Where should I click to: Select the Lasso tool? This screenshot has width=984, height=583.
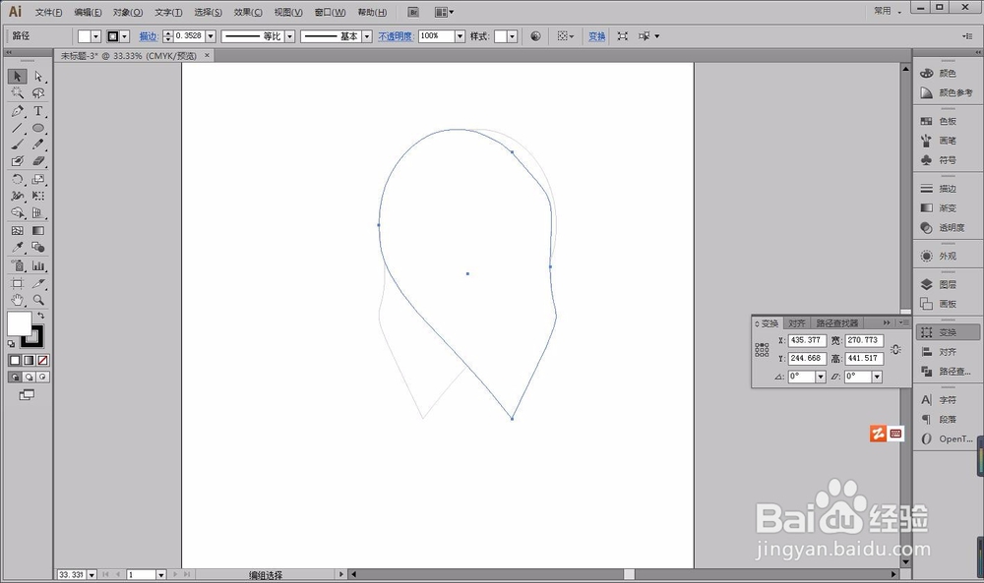[38, 93]
